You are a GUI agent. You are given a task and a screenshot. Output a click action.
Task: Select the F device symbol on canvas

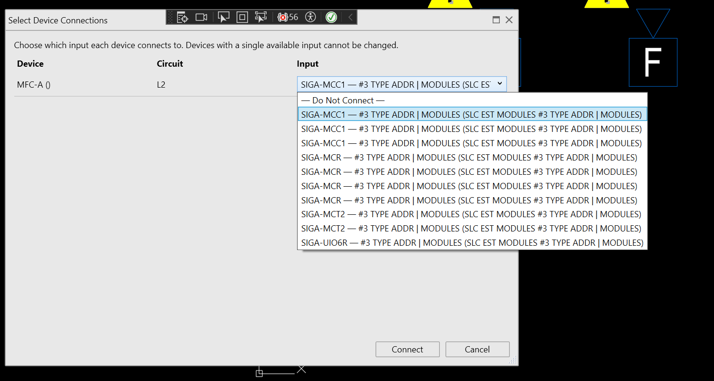pyautogui.click(x=653, y=62)
